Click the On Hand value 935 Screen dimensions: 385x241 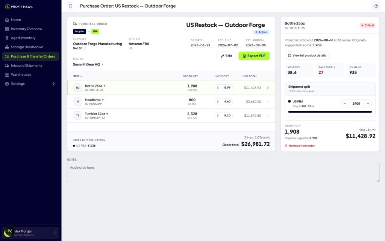pyautogui.click(x=353, y=73)
